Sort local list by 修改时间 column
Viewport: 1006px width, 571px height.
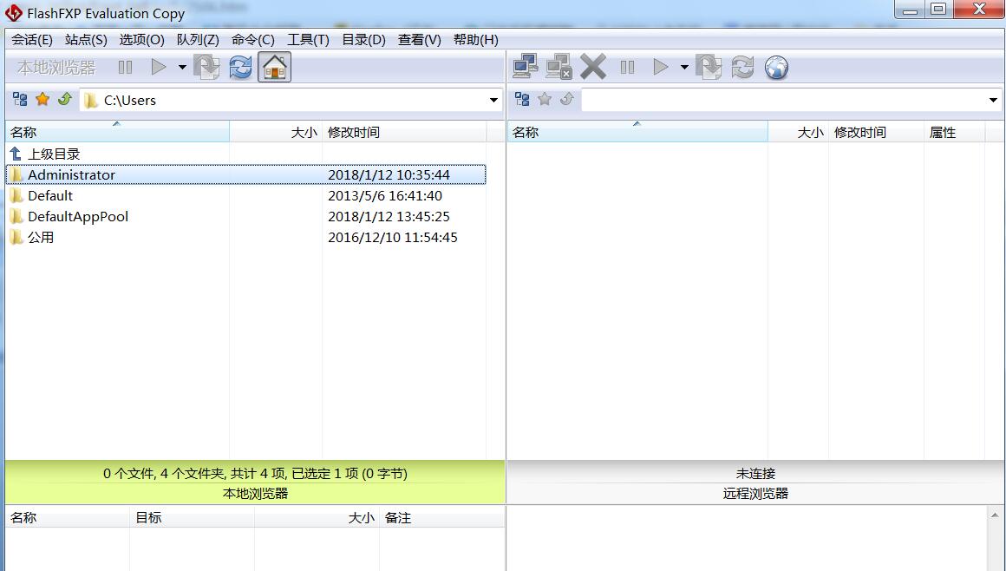coord(404,132)
